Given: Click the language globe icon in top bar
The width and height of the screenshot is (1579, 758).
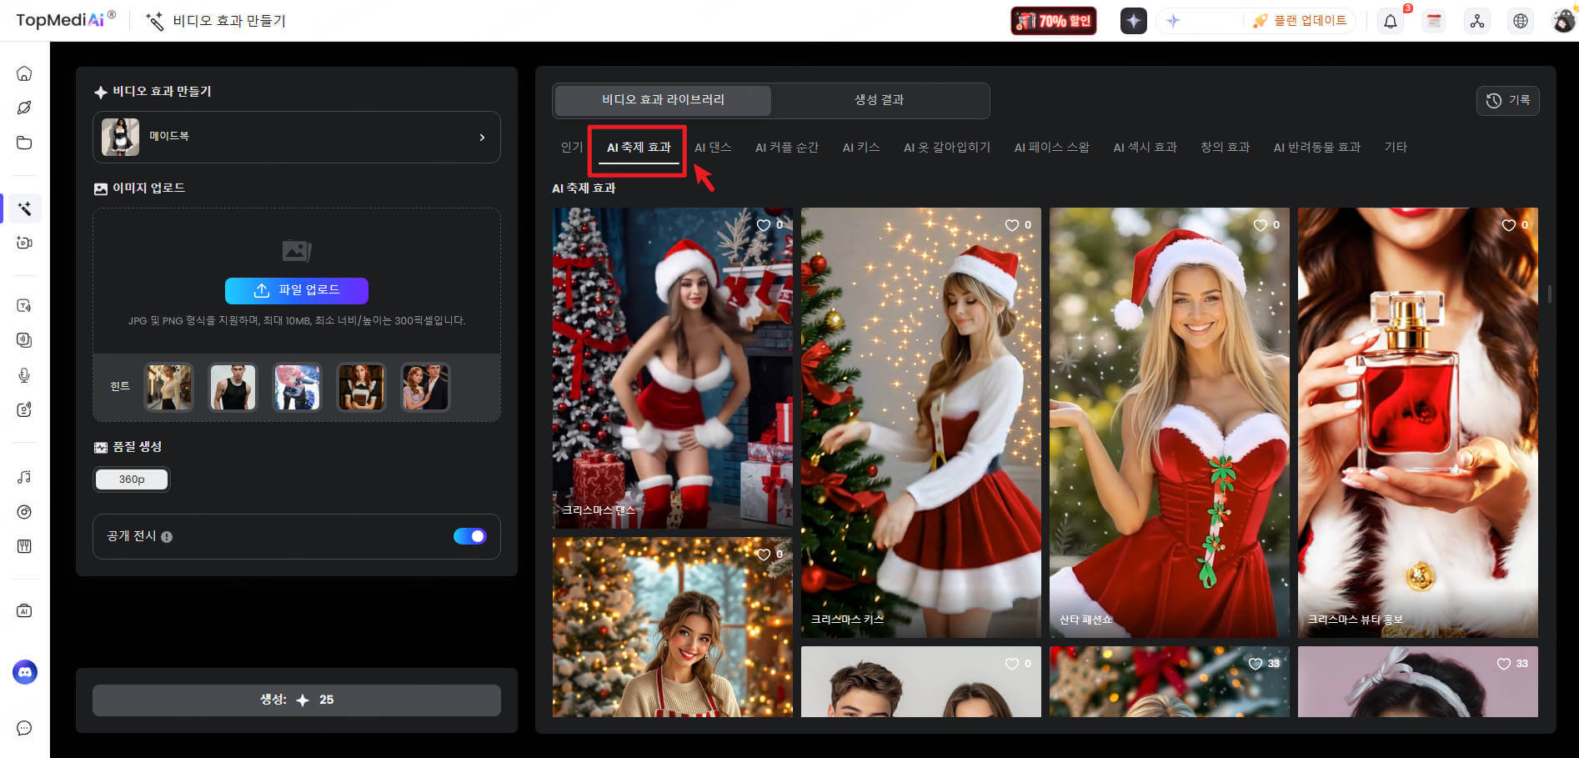Looking at the screenshot, I should (1521, 21).
